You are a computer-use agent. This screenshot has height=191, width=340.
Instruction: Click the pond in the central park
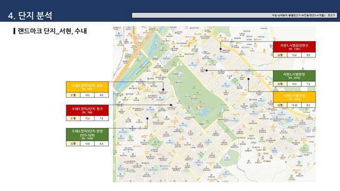[x=205, y=112]
